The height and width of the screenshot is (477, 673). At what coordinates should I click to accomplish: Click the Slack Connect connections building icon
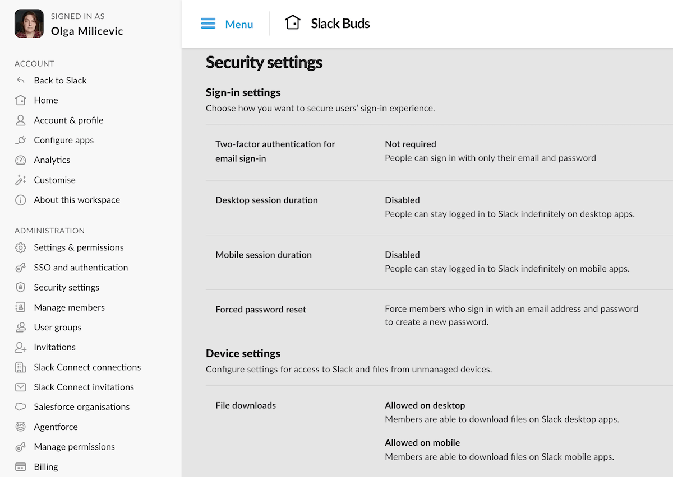pos(21,367)
